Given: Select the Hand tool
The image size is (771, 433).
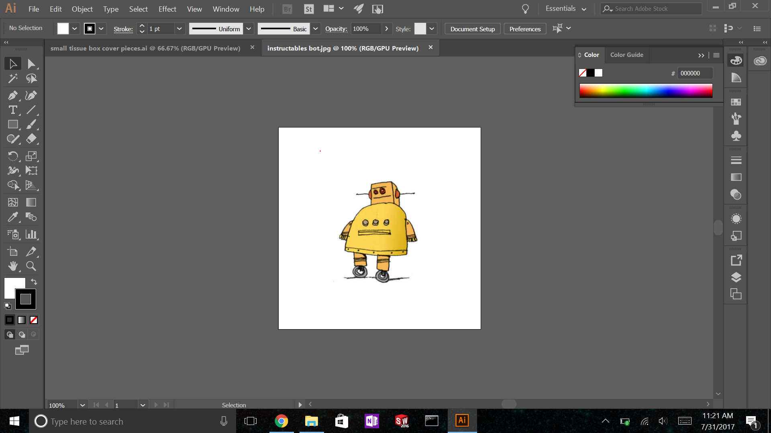Looking at the screenshot, I should [13, 266].
